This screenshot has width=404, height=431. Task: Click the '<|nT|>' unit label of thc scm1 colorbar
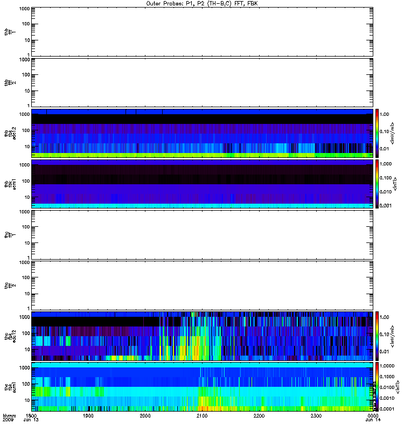coord(398,387)
